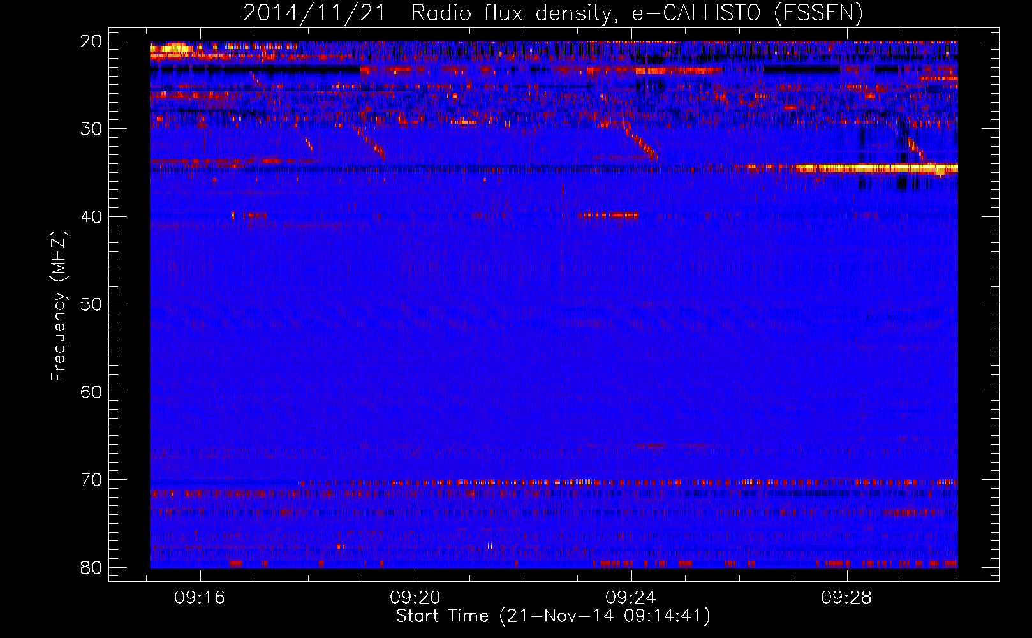
Task: Click the frequency tick label '50'
Action: [91, 304]
